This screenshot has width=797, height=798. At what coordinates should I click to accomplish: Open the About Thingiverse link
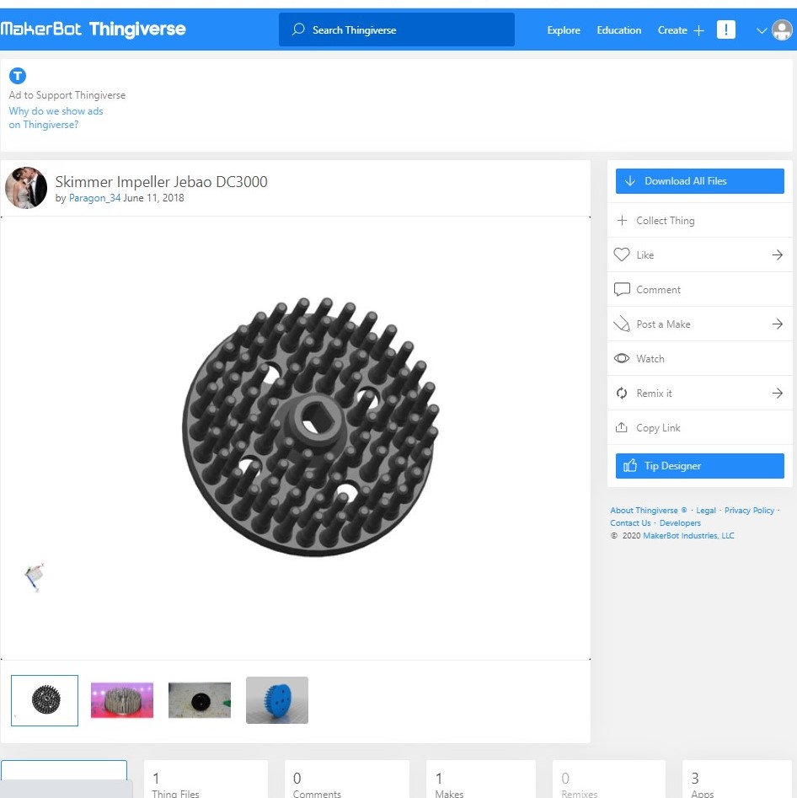[644, 510]
